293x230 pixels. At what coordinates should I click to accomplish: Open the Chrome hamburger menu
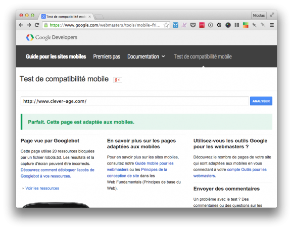[272, 25]
